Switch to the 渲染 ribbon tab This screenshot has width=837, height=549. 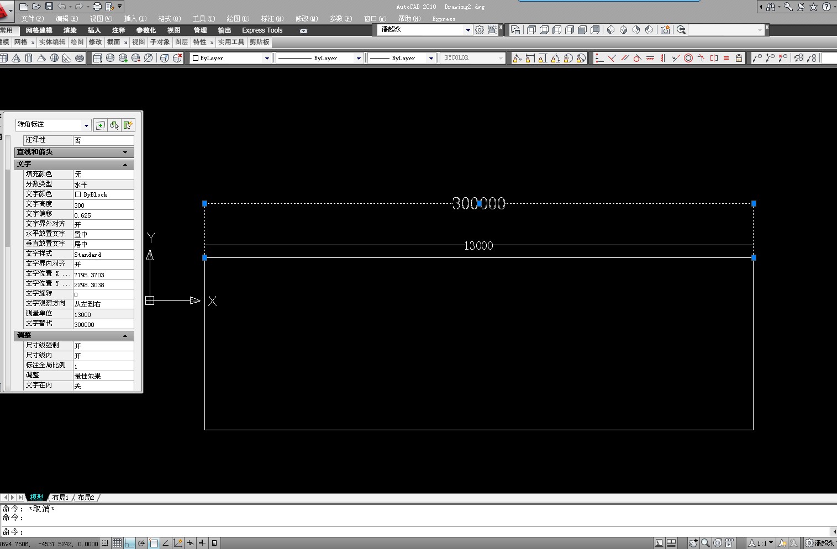point(70,30)
